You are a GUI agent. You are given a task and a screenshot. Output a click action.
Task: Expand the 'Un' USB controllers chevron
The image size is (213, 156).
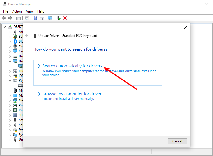10,140
